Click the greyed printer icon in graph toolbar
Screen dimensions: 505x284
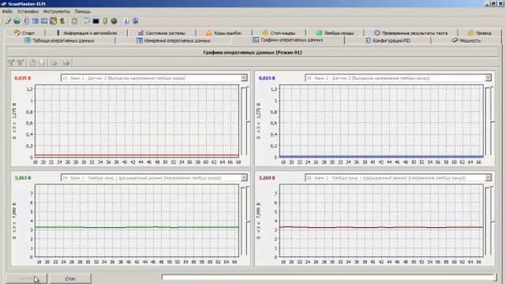(x=66, y=62)
